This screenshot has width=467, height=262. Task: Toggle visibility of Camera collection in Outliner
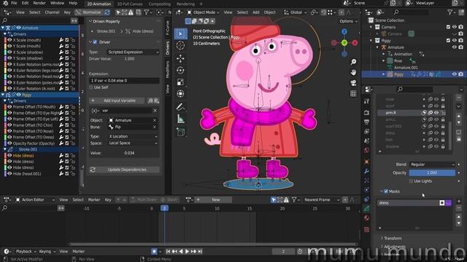coord(454,27)
